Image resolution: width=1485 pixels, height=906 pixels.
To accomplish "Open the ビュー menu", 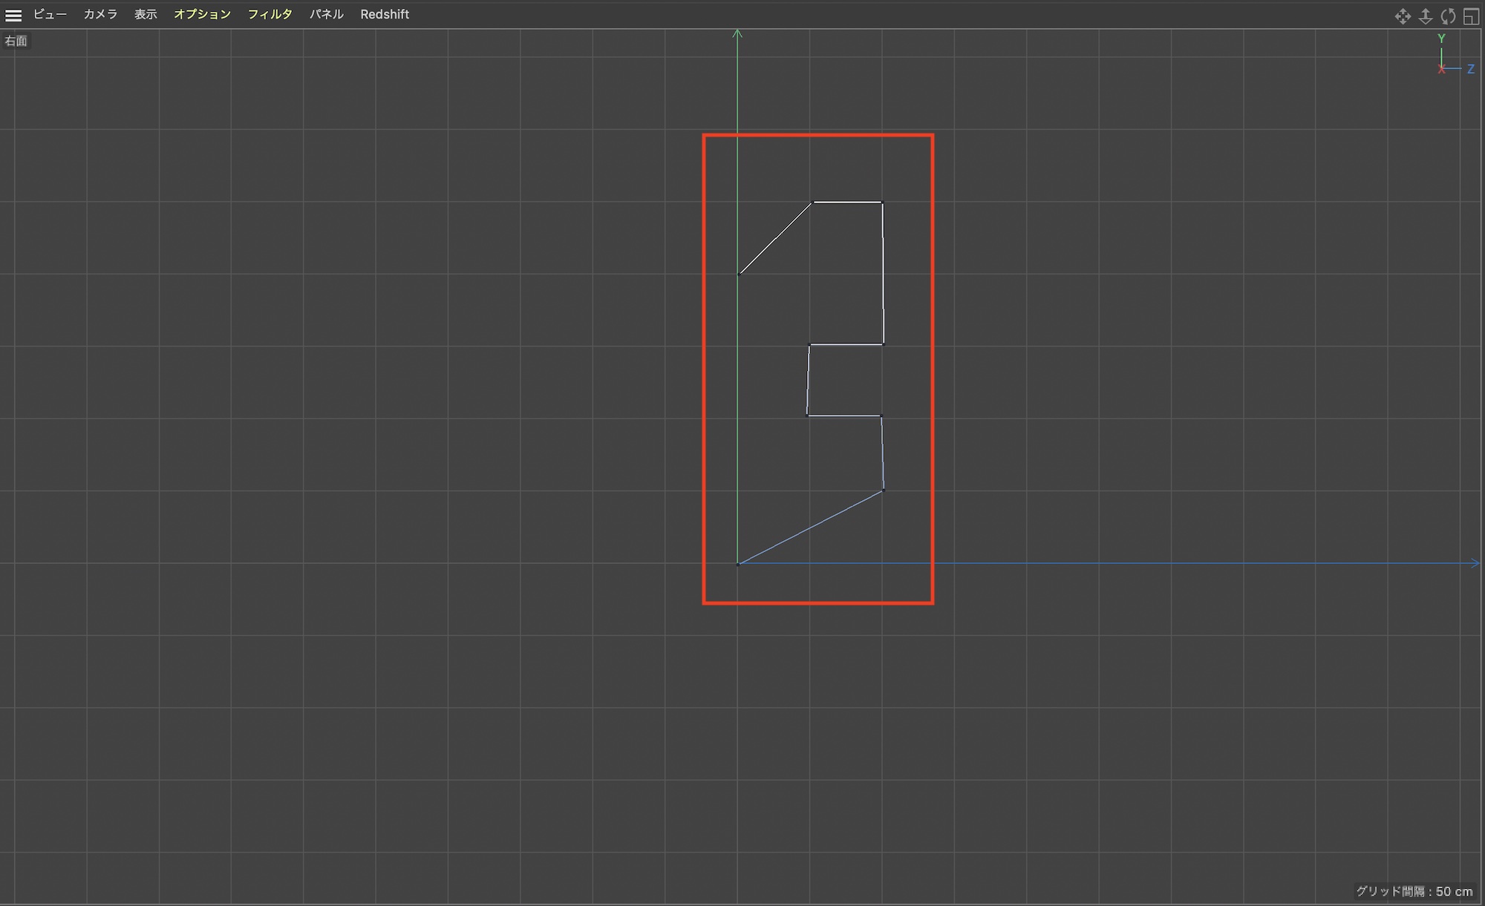I will 50,15.
